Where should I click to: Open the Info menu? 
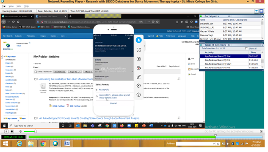tap(19, 6)
